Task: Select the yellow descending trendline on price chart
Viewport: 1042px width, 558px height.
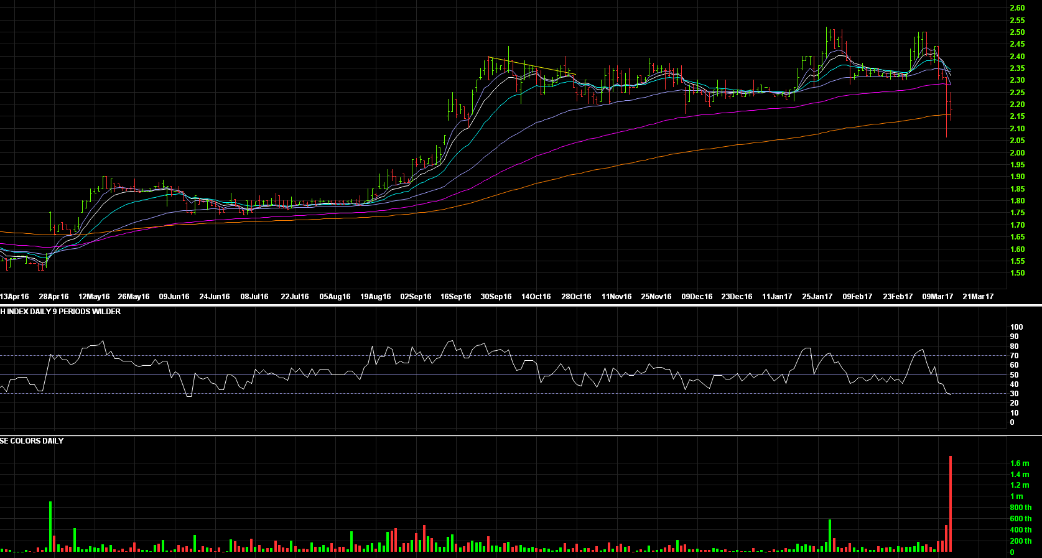Action: point(531,65)
